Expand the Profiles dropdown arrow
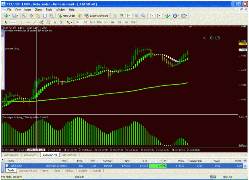This screenshot has width=249, height=180. [x=18, y=16]
